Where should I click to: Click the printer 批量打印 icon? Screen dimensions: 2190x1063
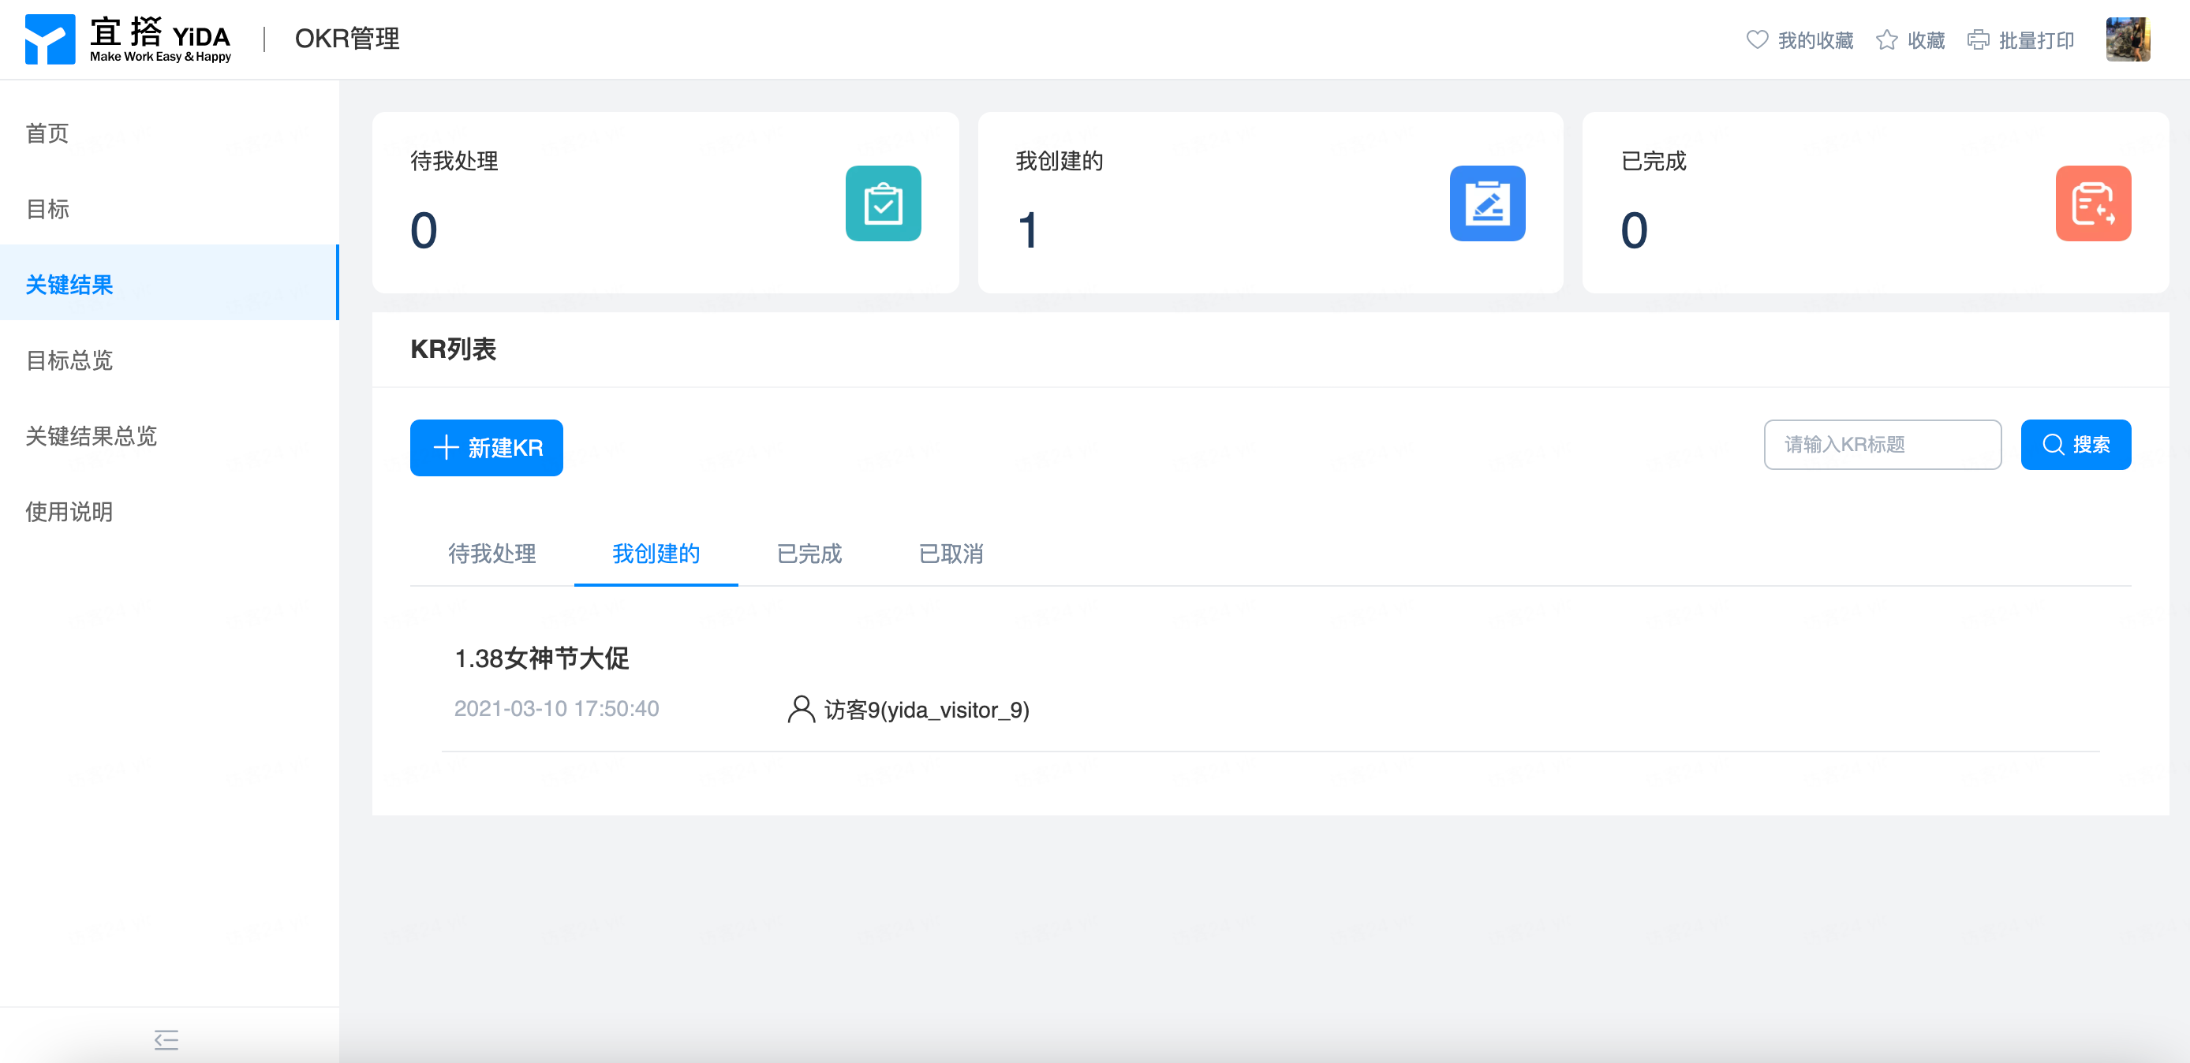pyautogui.click(x=1979, y=40)
